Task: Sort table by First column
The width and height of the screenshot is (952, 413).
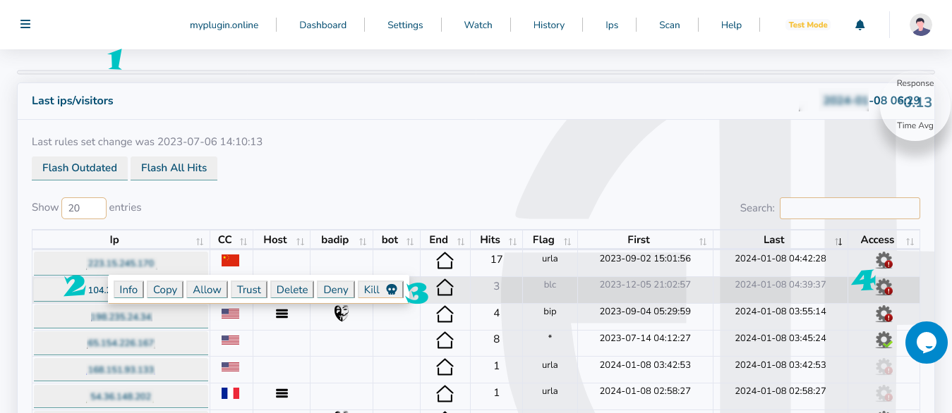Action: tap(645, 240)
